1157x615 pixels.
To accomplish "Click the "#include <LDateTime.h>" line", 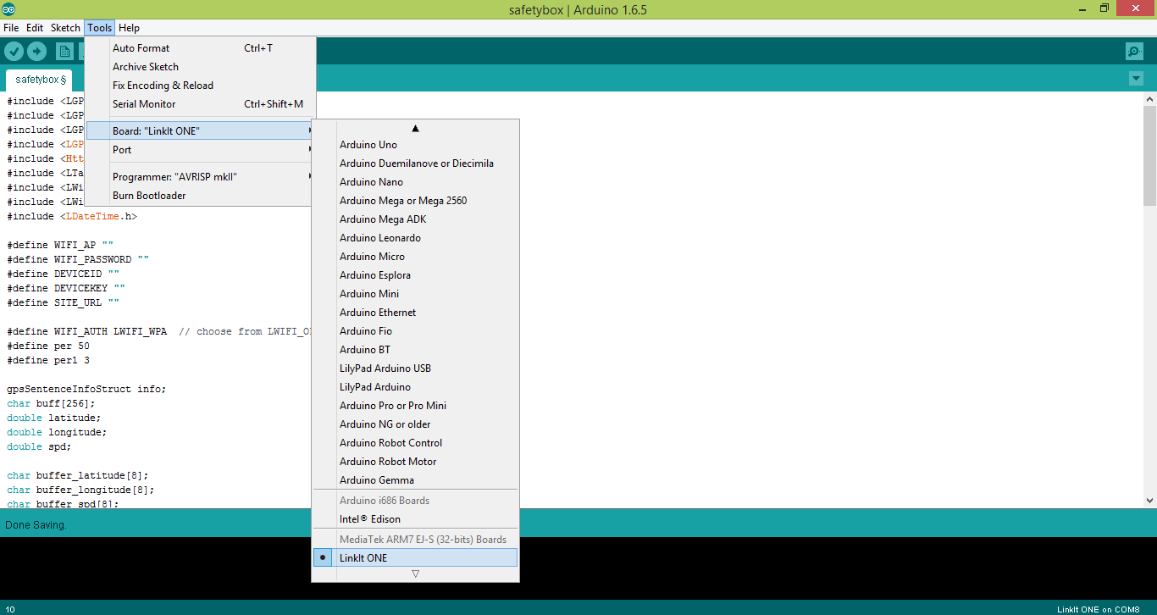I will pyautogui.click(x=72, y=216).
